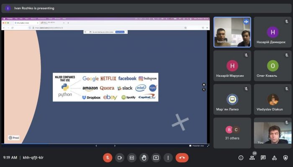Click Presenter view in Prezi

click(x=197, y=146)
